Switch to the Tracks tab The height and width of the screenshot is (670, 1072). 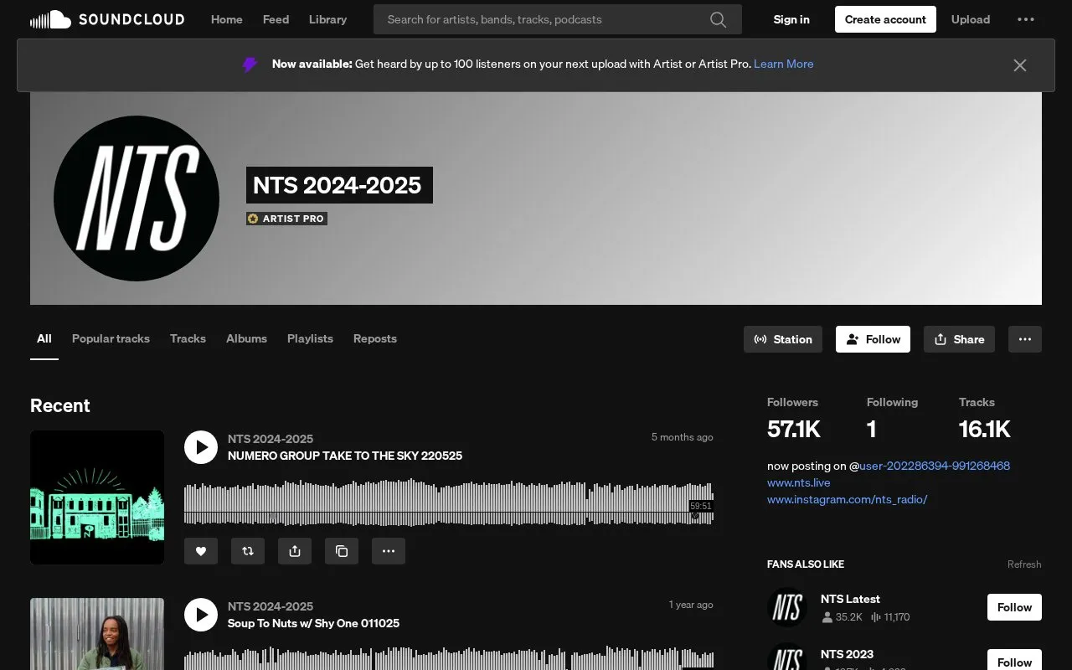coord(188,338)
